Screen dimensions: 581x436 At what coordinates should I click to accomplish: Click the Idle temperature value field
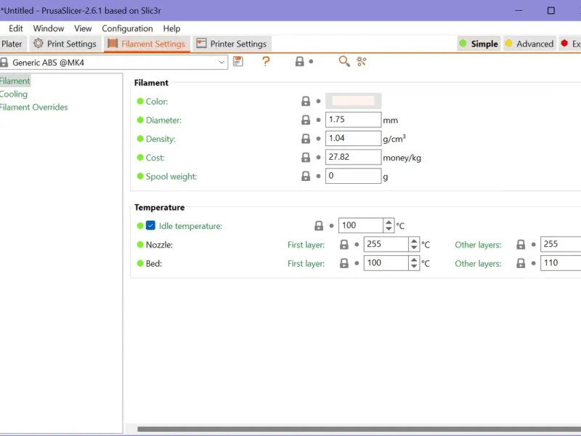click(x=361, y=225)
